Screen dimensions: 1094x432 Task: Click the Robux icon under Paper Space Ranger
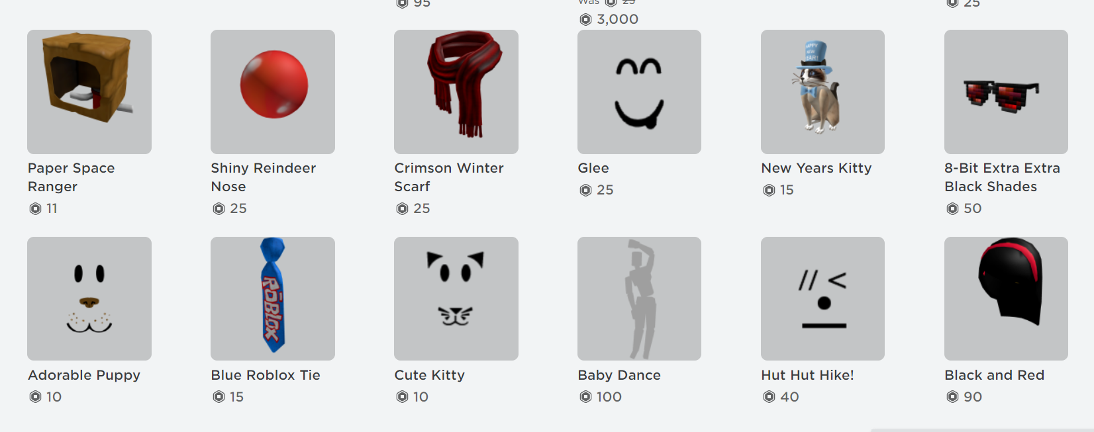[x=35, y=209]
